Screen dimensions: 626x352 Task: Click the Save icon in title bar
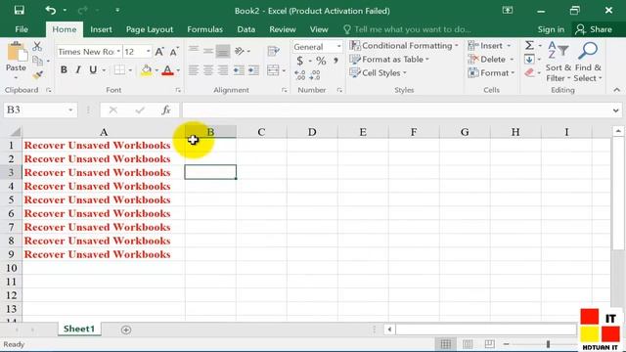point(19,10)
